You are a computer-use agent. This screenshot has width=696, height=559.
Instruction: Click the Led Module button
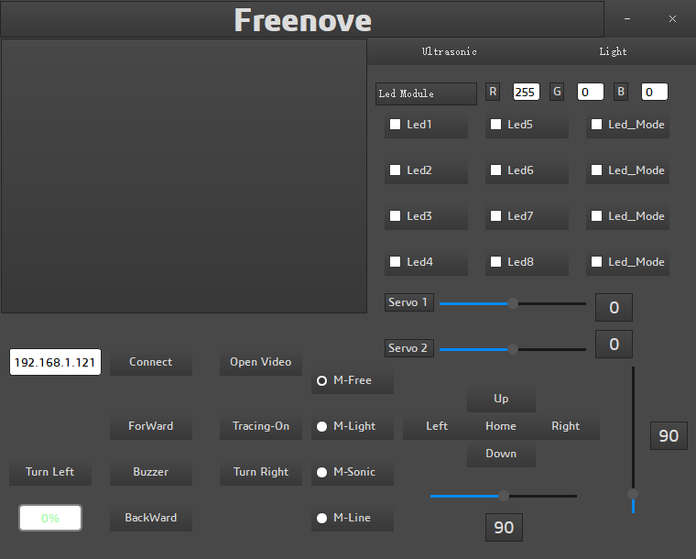pyautogui.click(x=426, y=93)
